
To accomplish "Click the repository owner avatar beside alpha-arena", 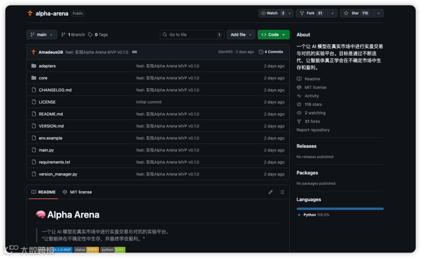I will pyautogui.click(x=30, y=13).
